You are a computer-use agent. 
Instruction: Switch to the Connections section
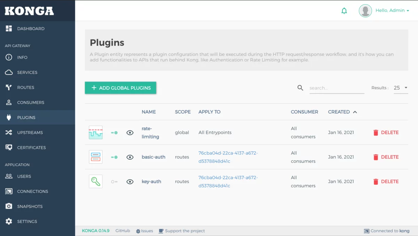pos(33,191)
